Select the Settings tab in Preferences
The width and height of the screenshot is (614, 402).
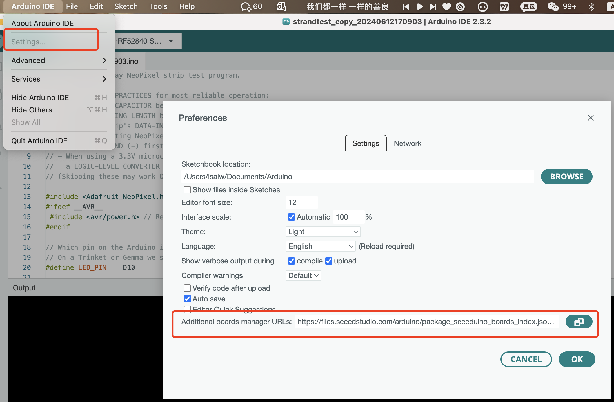[366, 143]
